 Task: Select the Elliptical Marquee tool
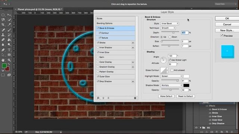point(3,15)
